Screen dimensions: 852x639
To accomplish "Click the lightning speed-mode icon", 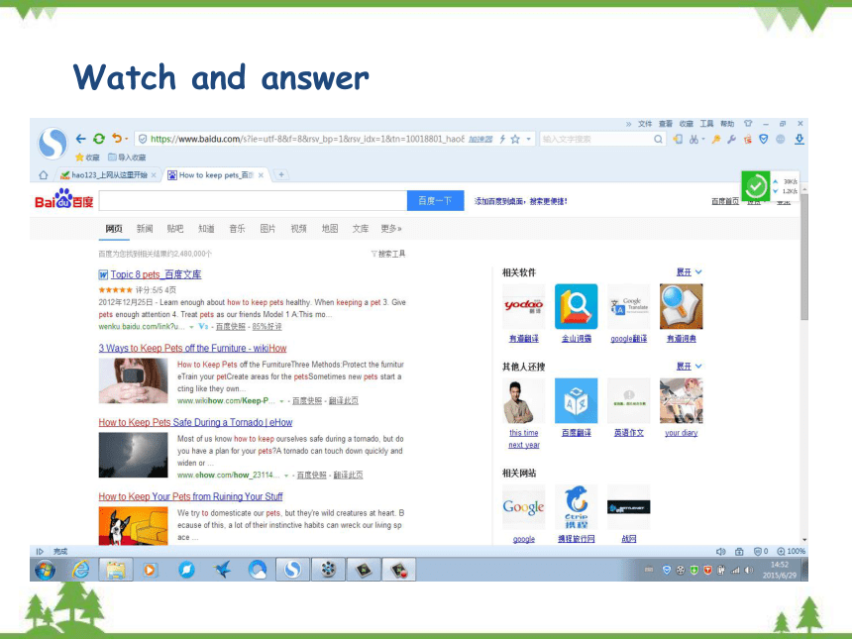I will 502,139.
